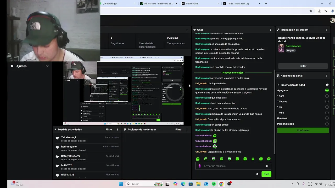This screenshot has width=335, height=188.
Task: Switch to TikTok - Make Your Day tab
Action: (242, 4)
